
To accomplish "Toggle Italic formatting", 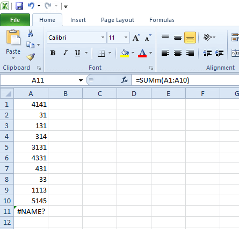I will [x=65, y=53].
